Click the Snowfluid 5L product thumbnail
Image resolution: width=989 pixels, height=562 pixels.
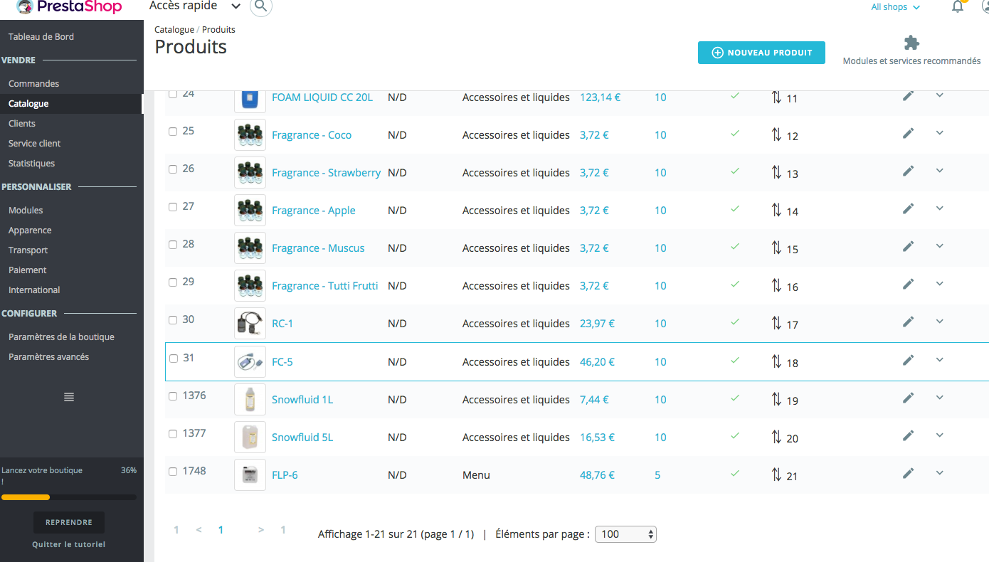pyautogui.click(x=250, y=438)
